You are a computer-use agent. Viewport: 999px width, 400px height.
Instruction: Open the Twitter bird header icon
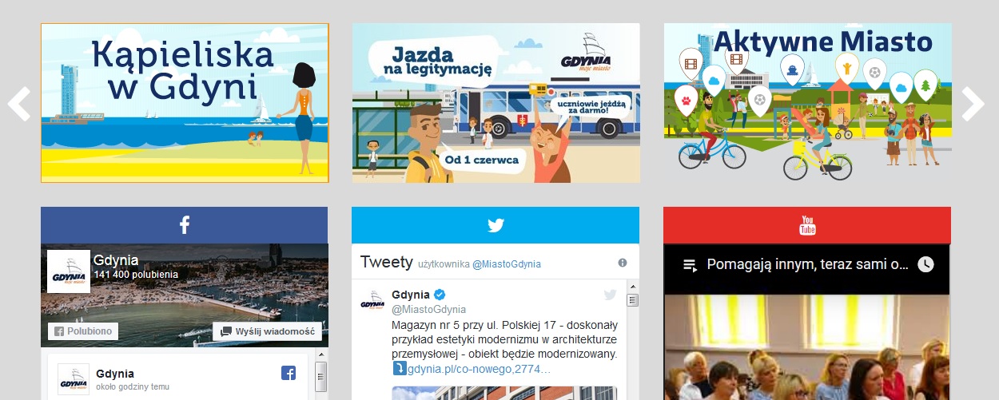coord(496,225)
